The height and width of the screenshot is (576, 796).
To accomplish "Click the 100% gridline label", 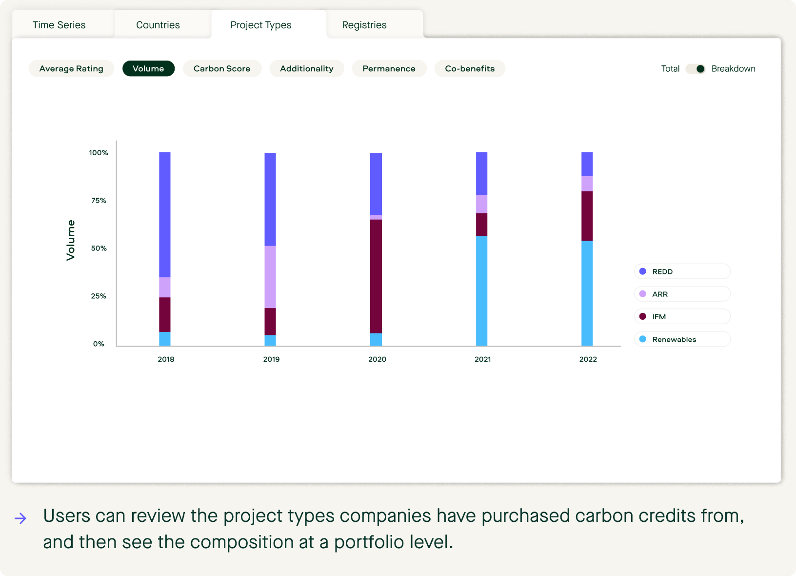I will pos(98,152).
